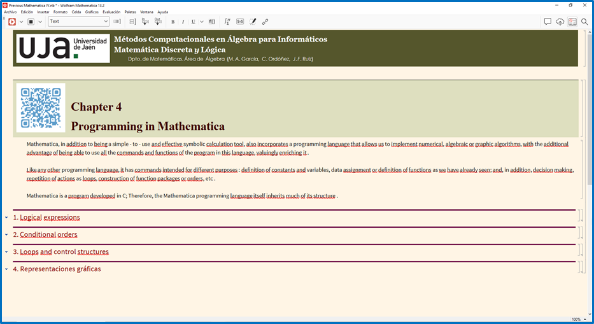Image resolution: width=594 pixels, height=324 pixels.
Task: Click the vertical scrollbar on the right
Action: (590, 109)
